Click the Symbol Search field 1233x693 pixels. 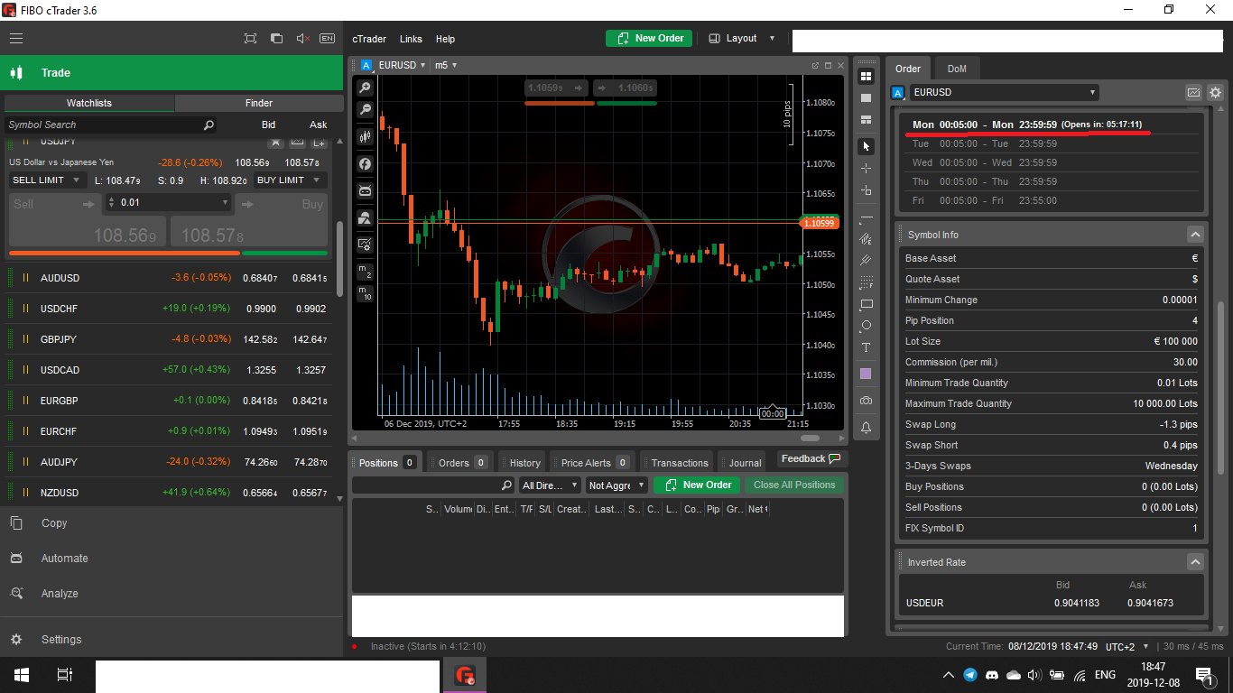coord(110,125)
